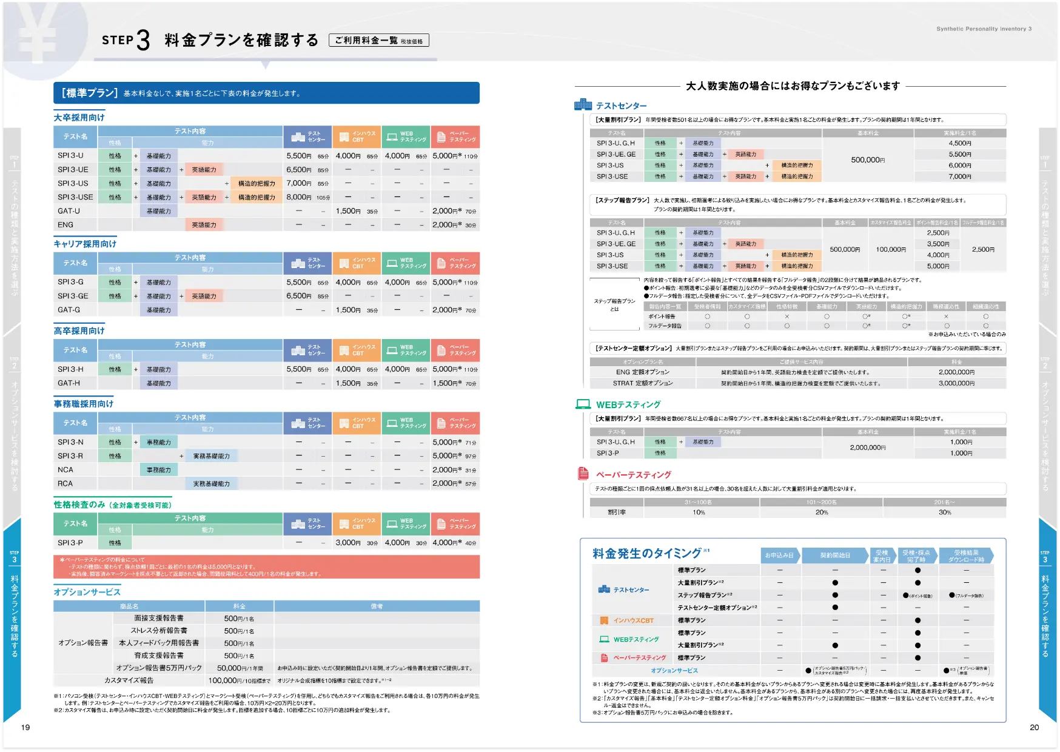Click the laptop icon next to the WEBテスティング heading
1060x752 pixels.
click(583, 404)
